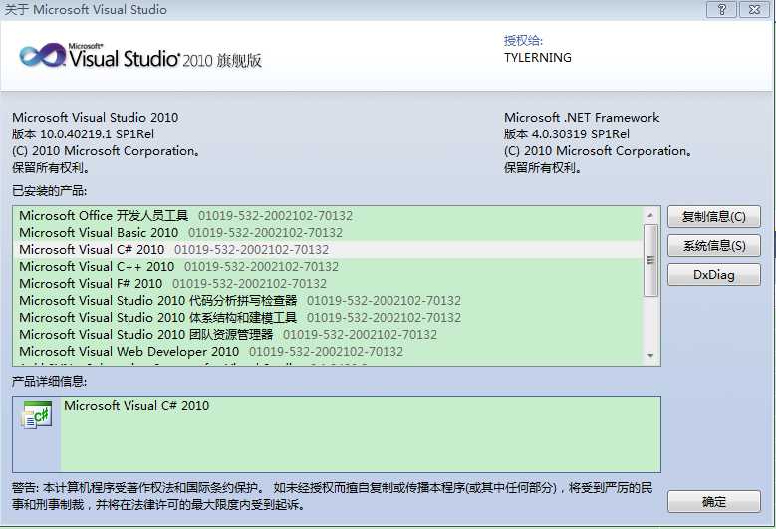Click the 已安装的产品 label
This screenshot has width=776, height=529.
click(x=50, y=191)
